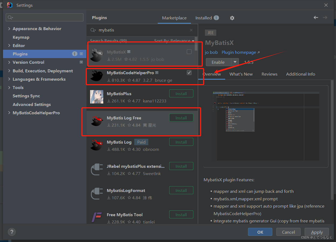Install the MyBatis Log Free plugin

click(181, 118)
